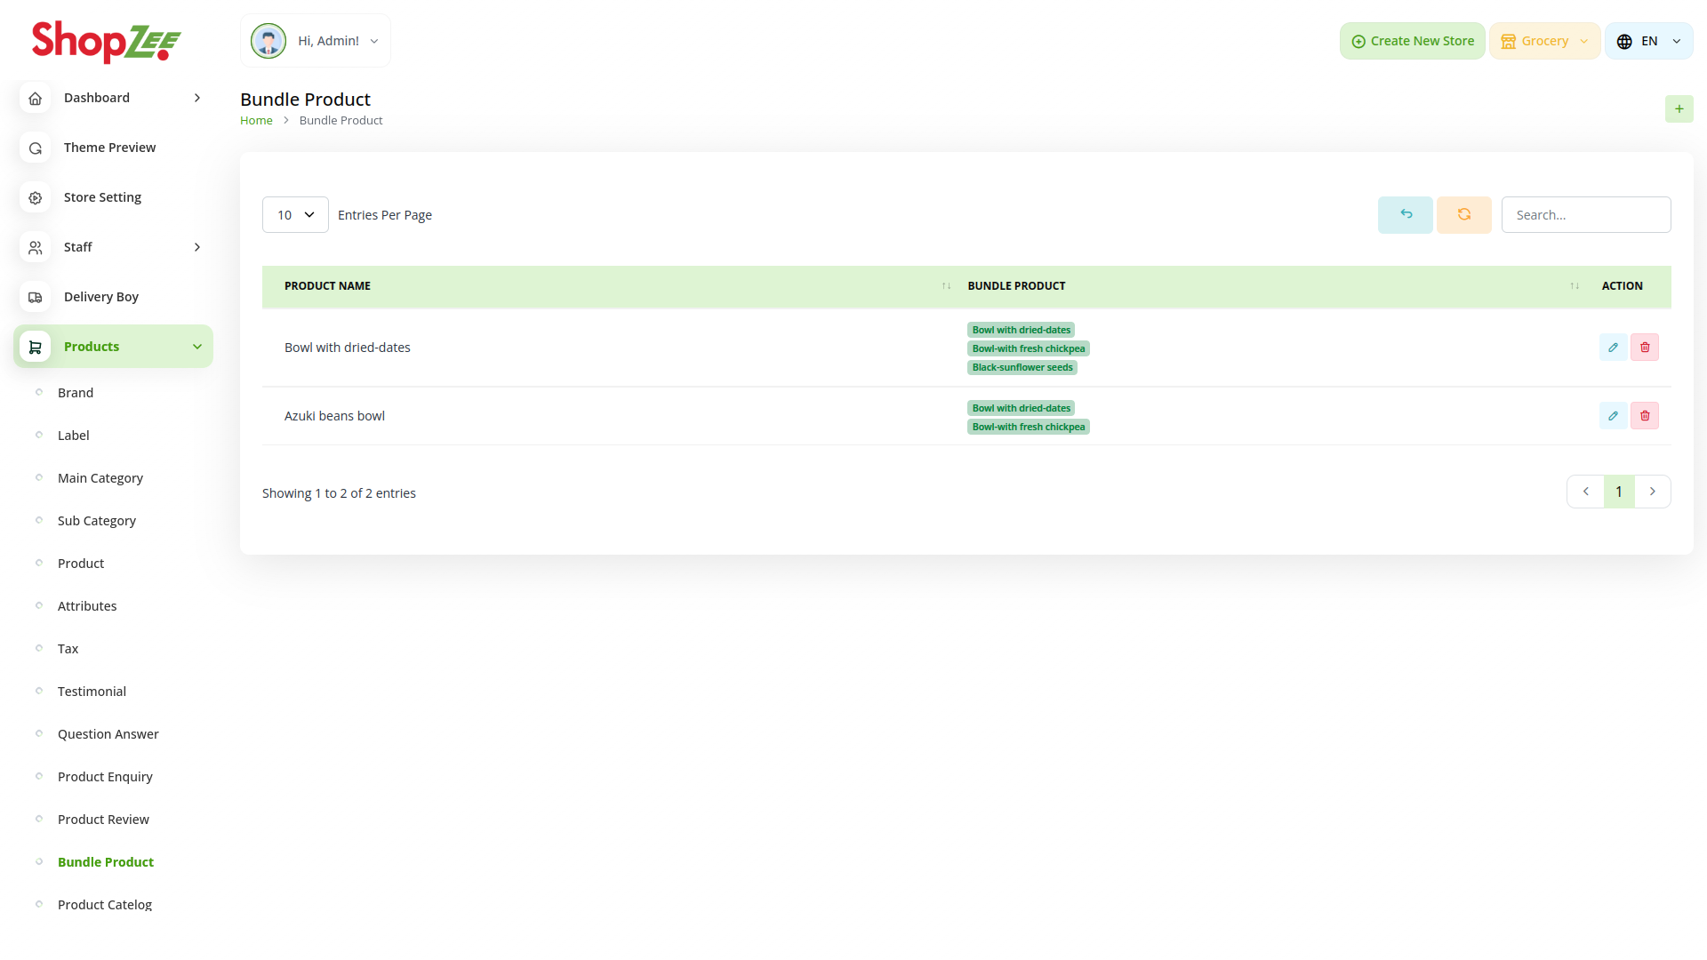Click the blue back arrow button

click(x=1405, y=215)
